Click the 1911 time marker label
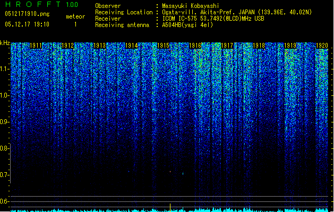This screenshot has width=334, height=212. tap(36, 46)
